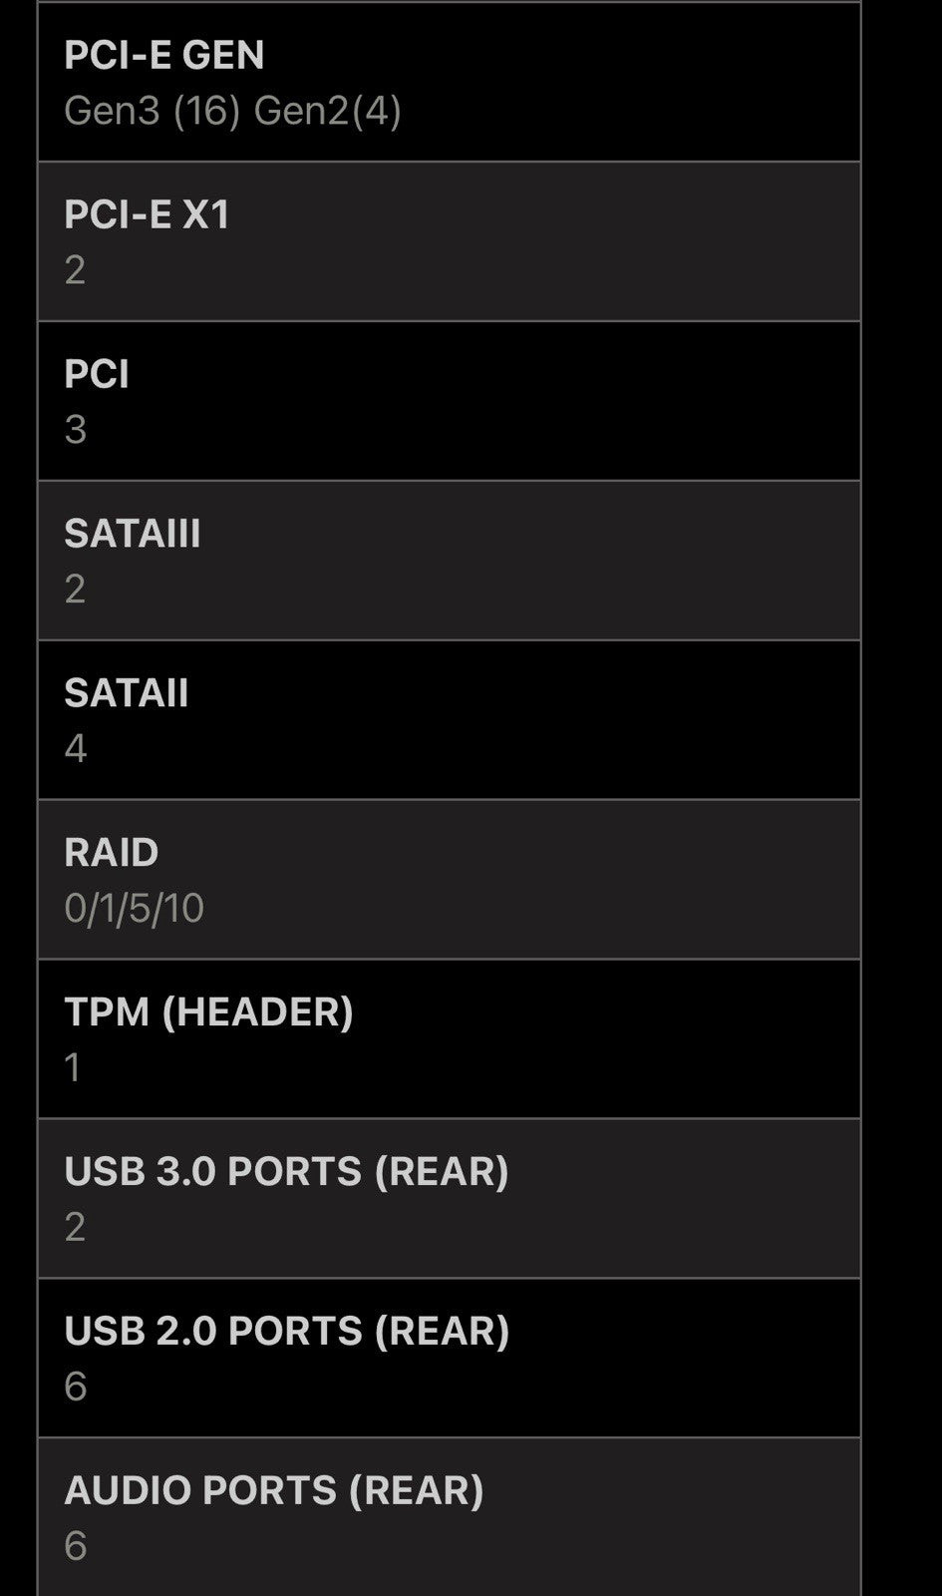Select the Gen3 (16) Gen2(4) value
The height and width of the screenshot is (1596, 942).
pyautogui.click(x=232, y=111)
